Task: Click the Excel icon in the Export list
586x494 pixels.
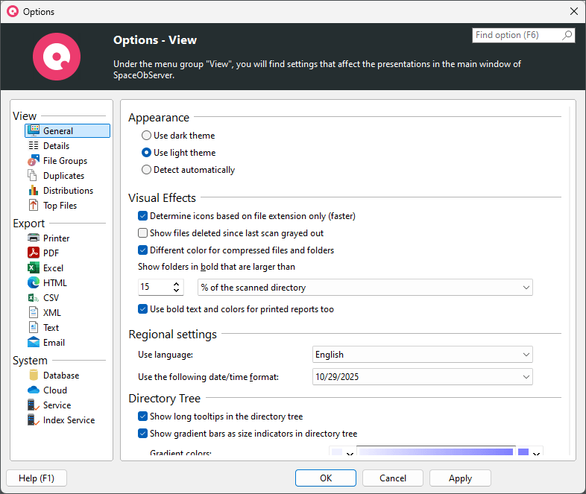Action: tap(33, 268)
